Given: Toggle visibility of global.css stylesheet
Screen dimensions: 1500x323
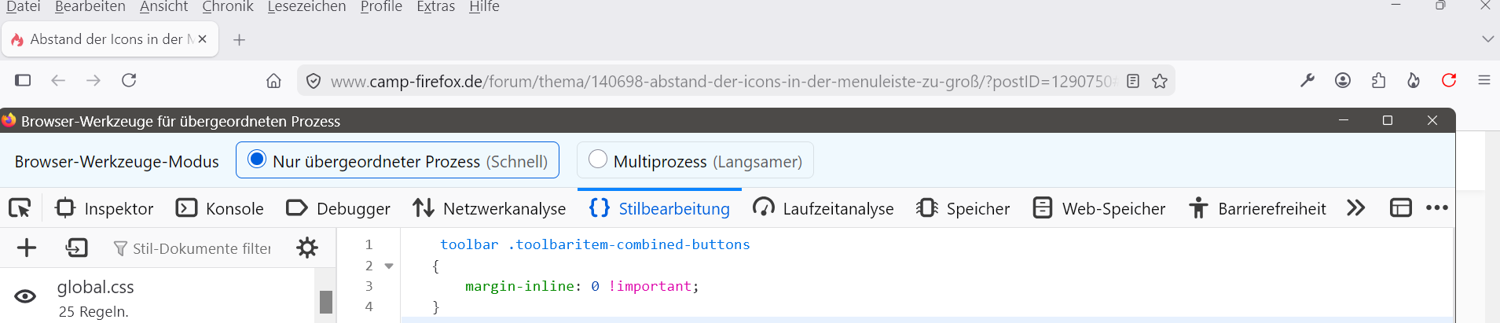Looking at the screenshot, I should [x=25, y=296].
